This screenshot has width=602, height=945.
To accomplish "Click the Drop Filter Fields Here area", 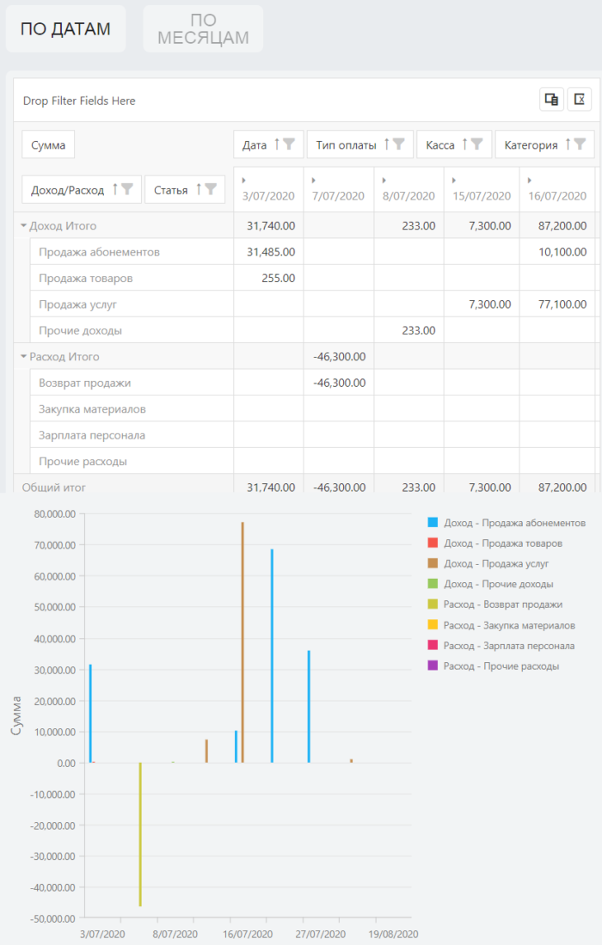I will (79, 101).
